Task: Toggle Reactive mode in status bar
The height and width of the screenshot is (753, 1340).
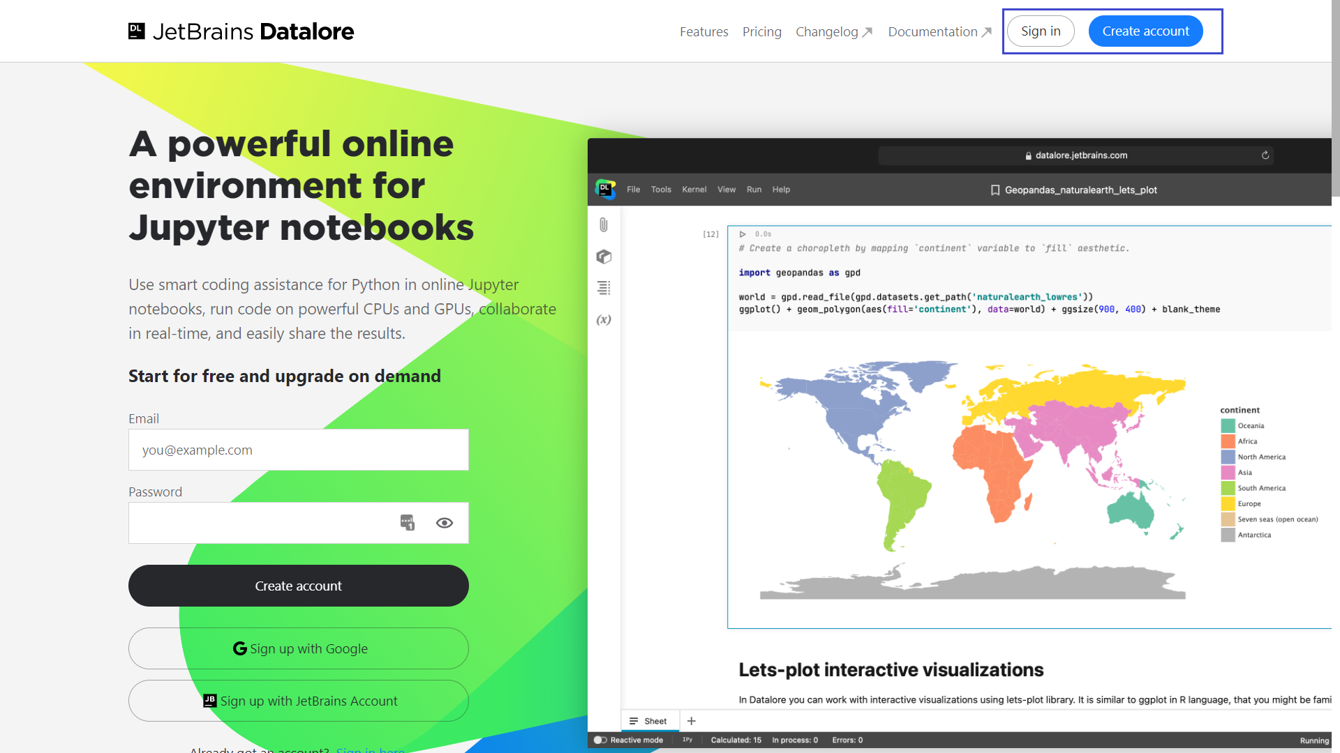Action: (x=599, y=740)
